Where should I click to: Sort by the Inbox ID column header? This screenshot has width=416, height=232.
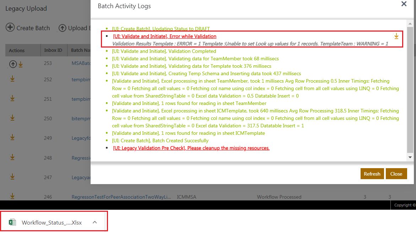click(x=53, y=50)
